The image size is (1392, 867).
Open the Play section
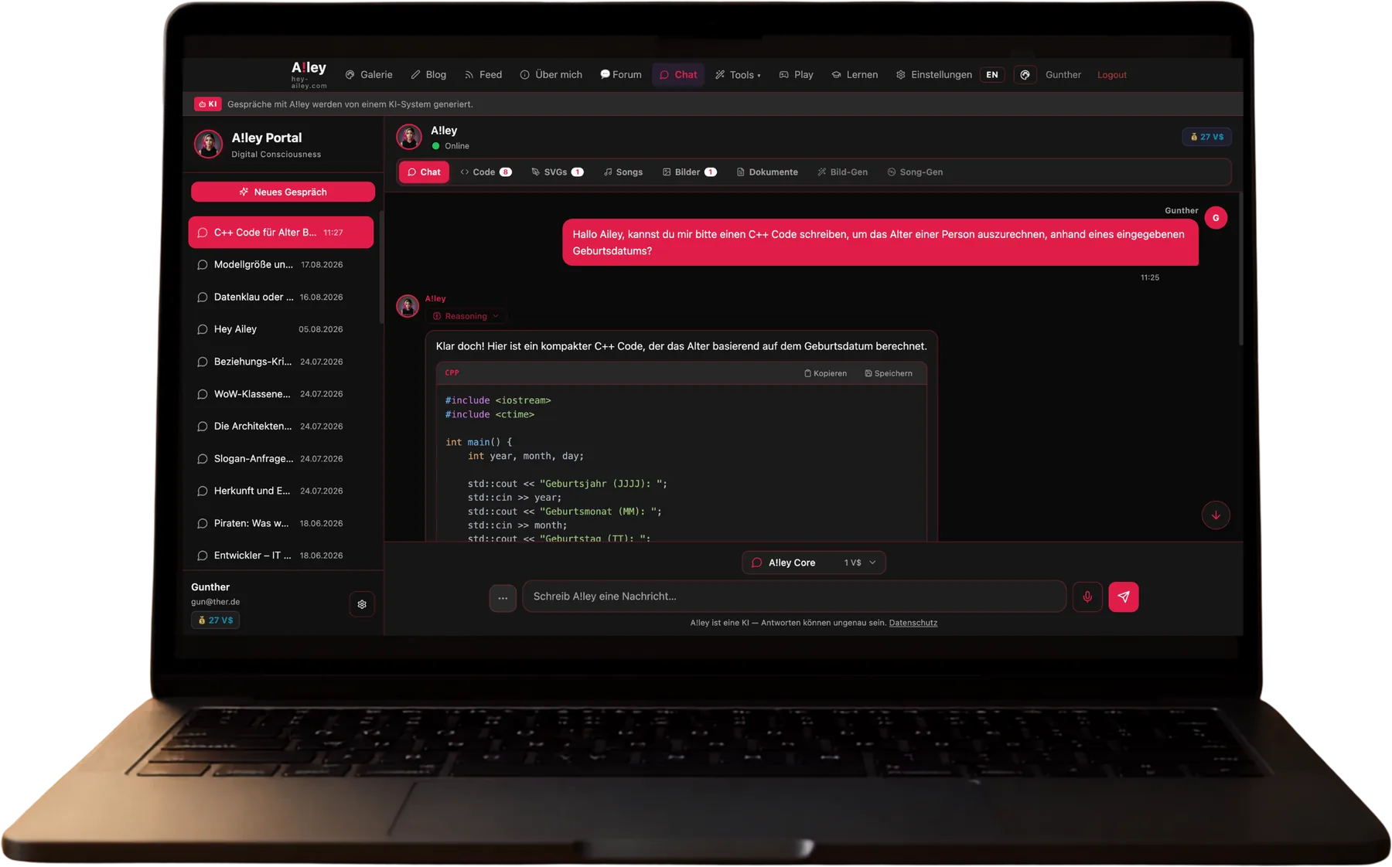click(x=797, y=75)
